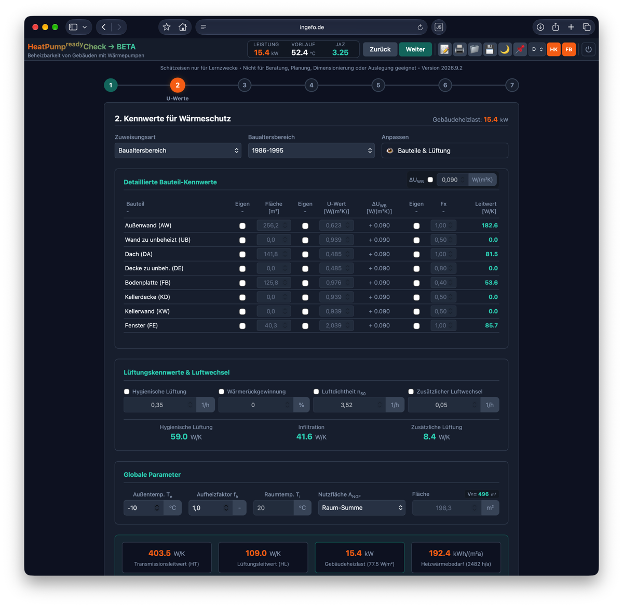The height and width of the screenshot is (607, 623).
Task: Open the Nutzfläche Raum-Summe dropdown
Action: pyautogui.click(x=362, y=508)
